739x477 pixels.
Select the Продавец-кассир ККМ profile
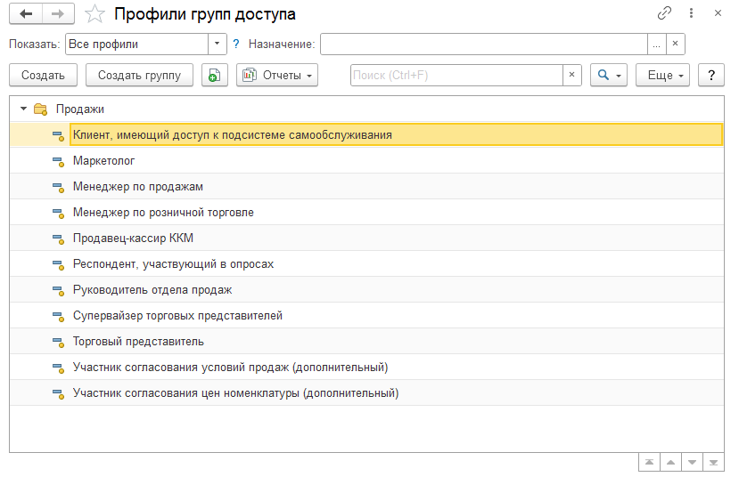pos(133,238)
